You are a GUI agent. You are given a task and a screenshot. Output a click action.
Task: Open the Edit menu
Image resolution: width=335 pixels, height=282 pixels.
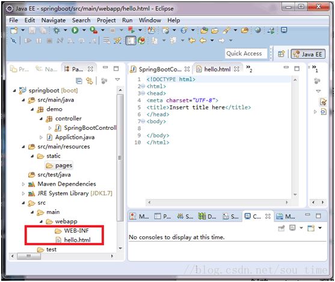(x=29, y=20)
